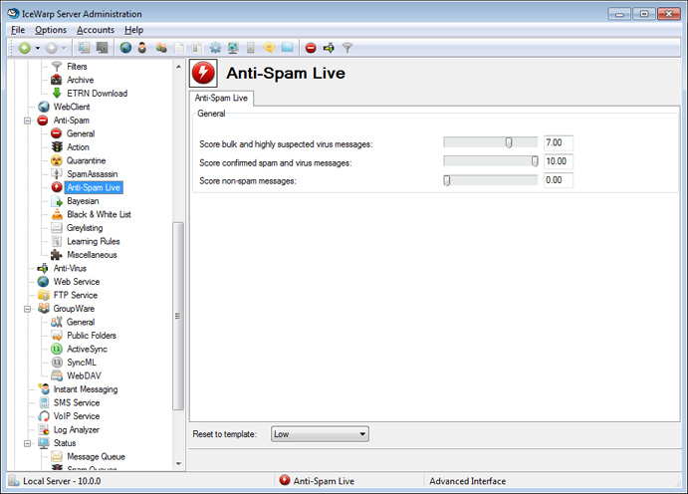Open the Accounts menu
Image resolution: width=688 pixels, height=494 pixels.
pyautogui.click(x=96, y=30)
